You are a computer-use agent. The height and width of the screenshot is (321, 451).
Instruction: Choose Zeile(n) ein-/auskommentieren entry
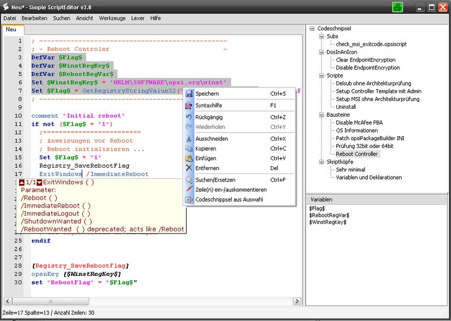click(x=239, y=190)
